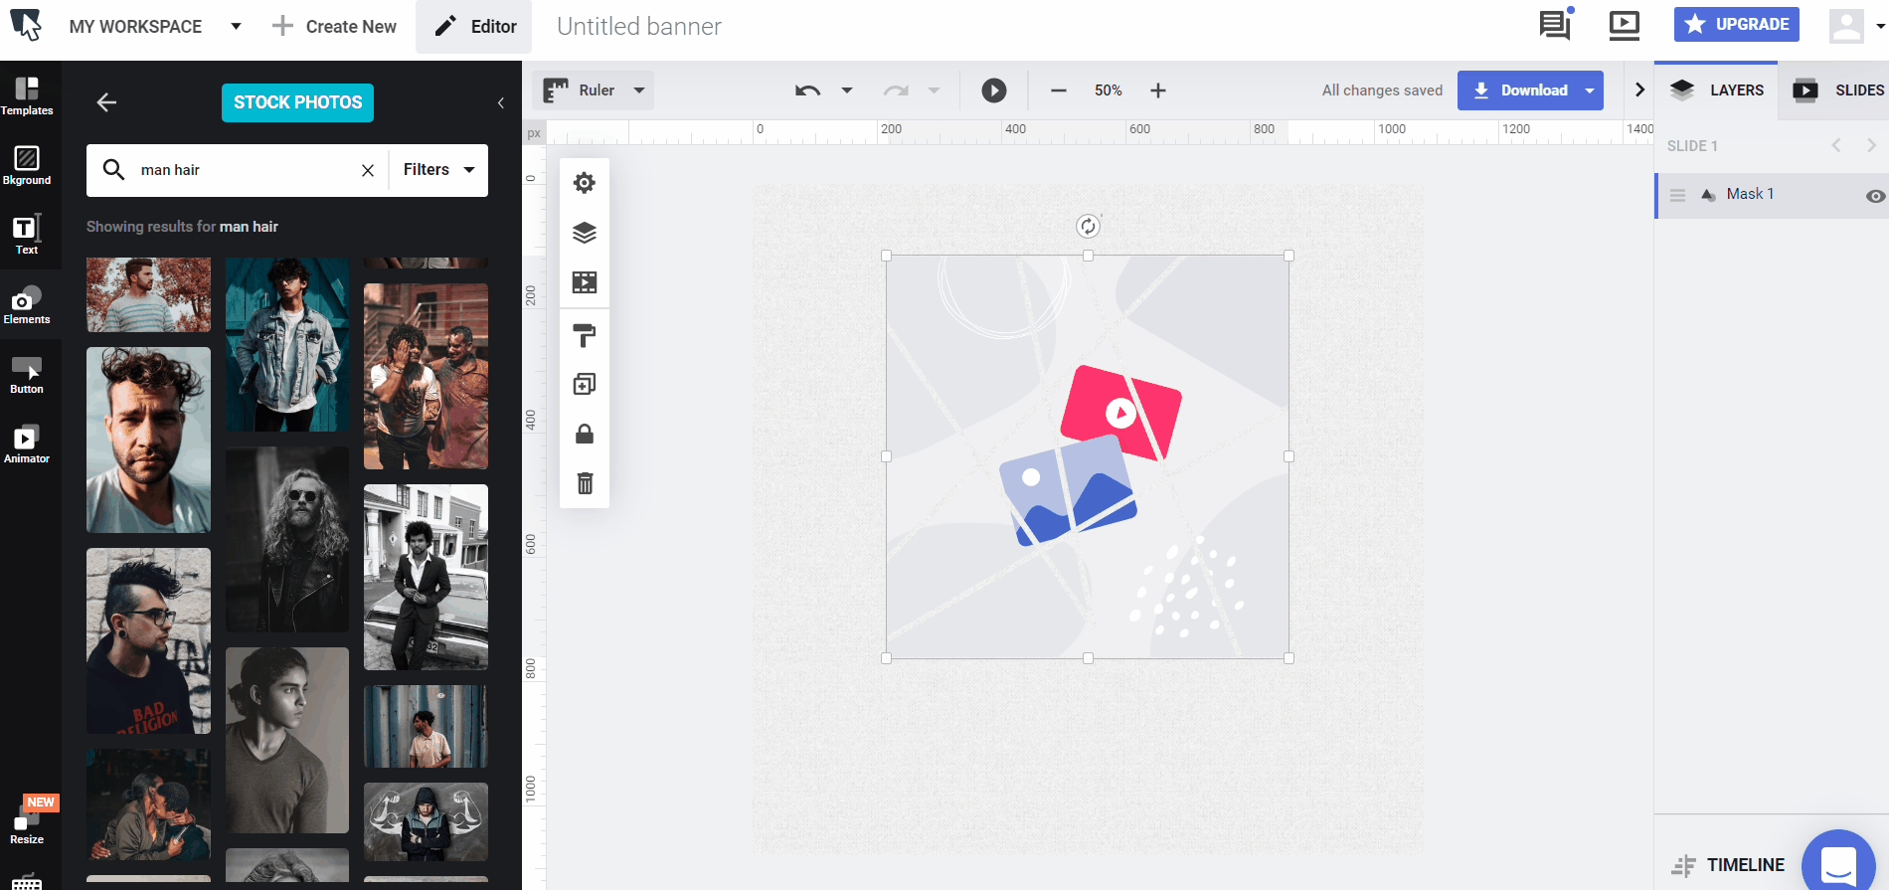Open element settings gear icon
This screenshot has width=1889, height=890.
[x=585, y=183]
